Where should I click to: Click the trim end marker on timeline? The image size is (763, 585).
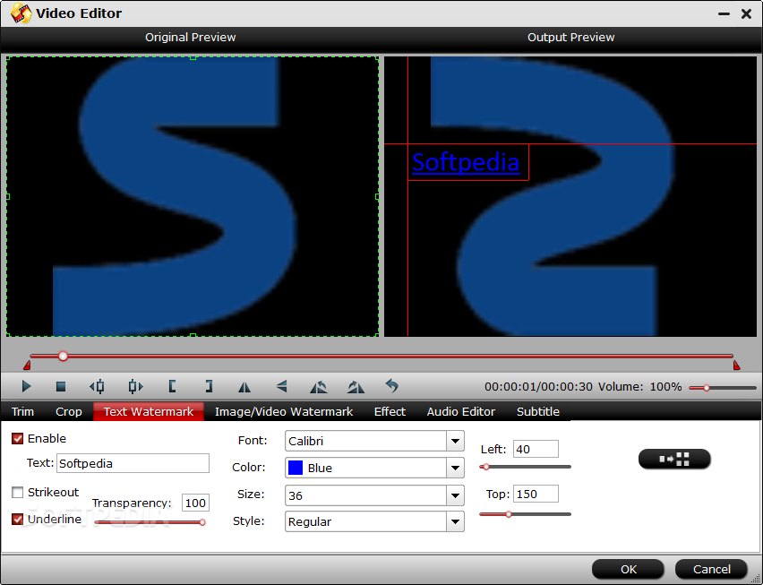tap(737, 366)
